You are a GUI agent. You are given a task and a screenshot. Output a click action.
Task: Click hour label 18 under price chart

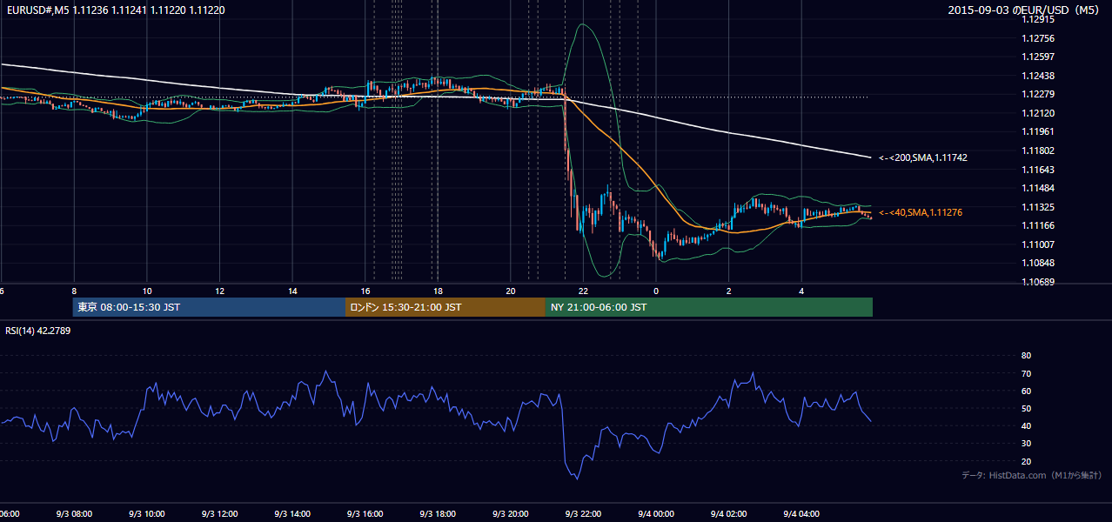point(438,291)
